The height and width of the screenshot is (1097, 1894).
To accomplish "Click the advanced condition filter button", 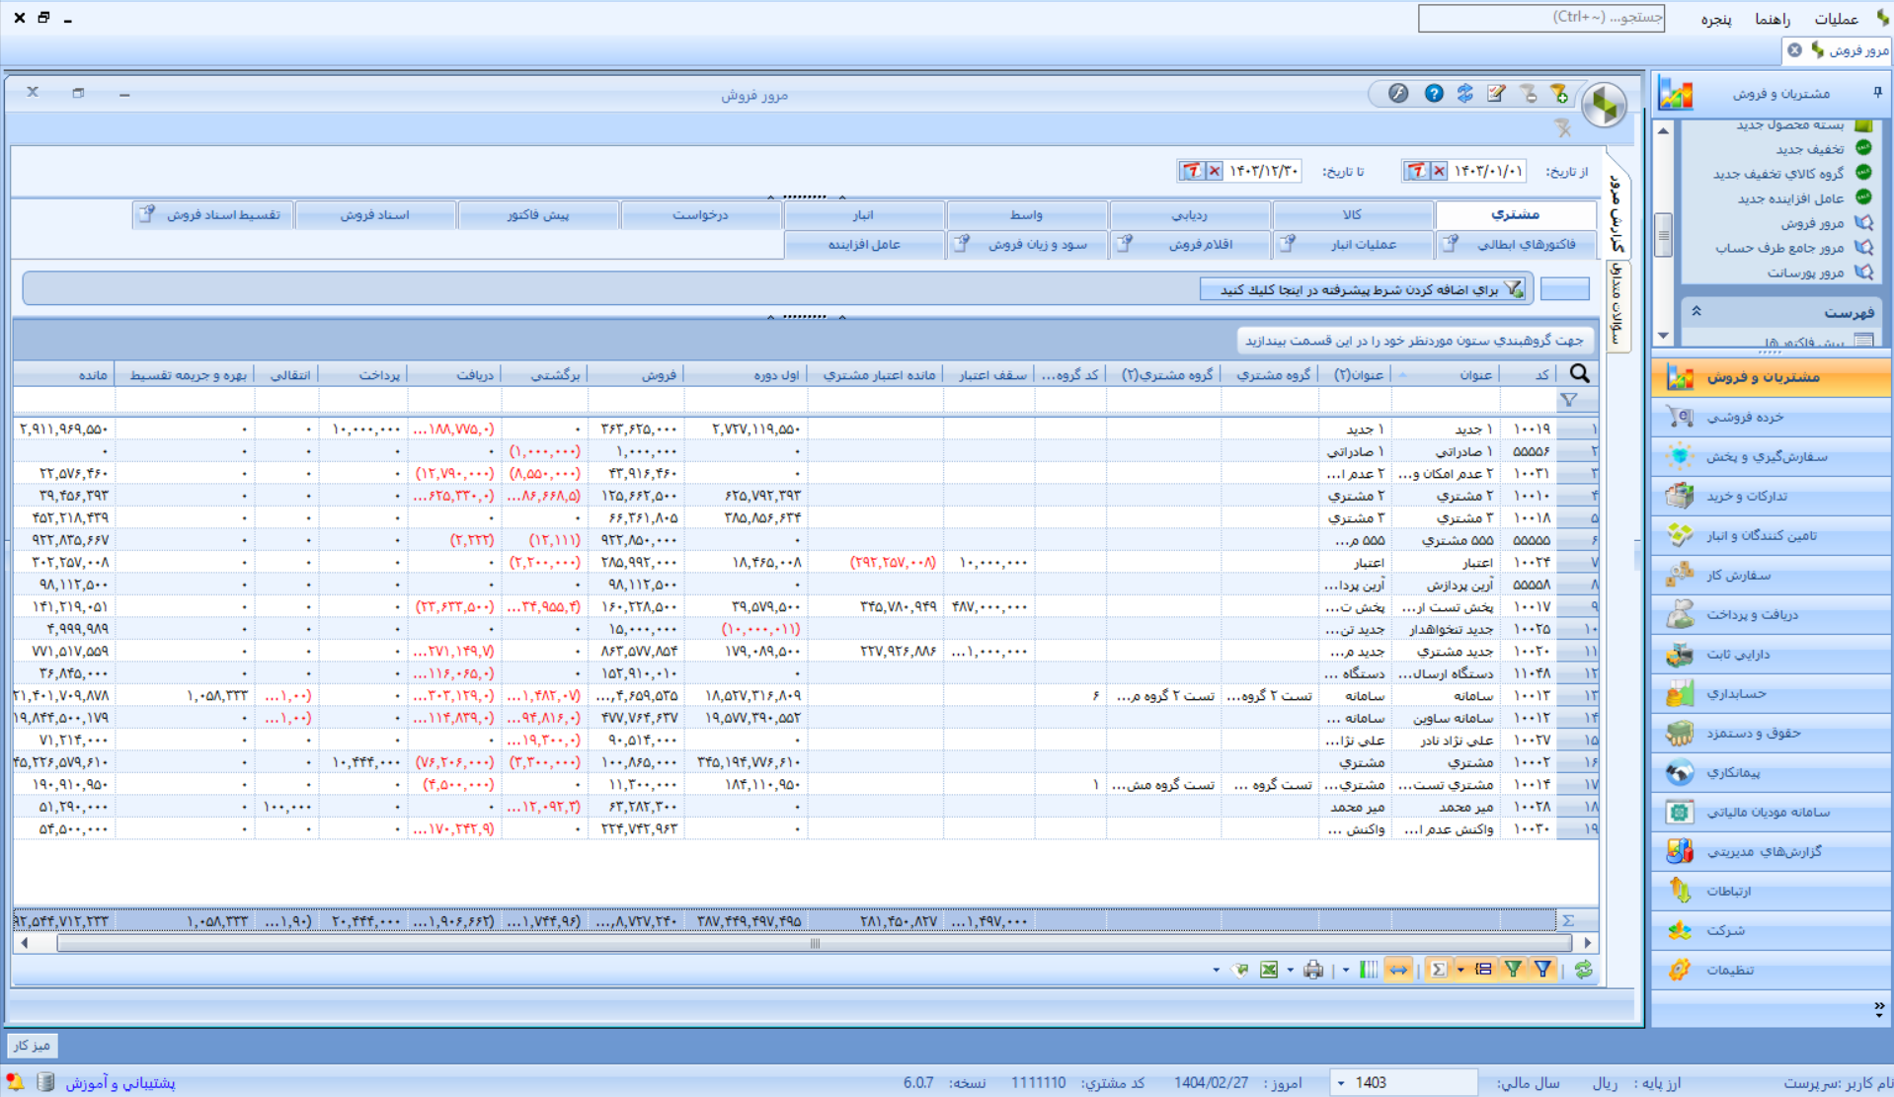I will click(1363, 289).
